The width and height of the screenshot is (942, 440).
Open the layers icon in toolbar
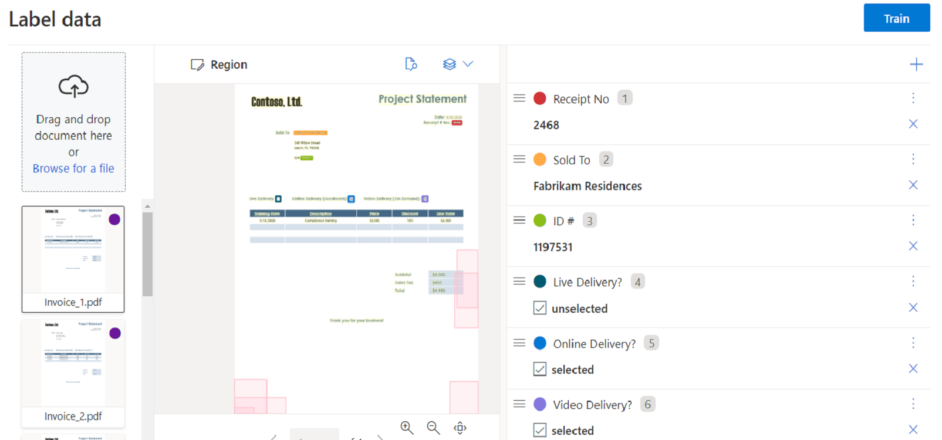pyautogui.click(x=449, y=64)
